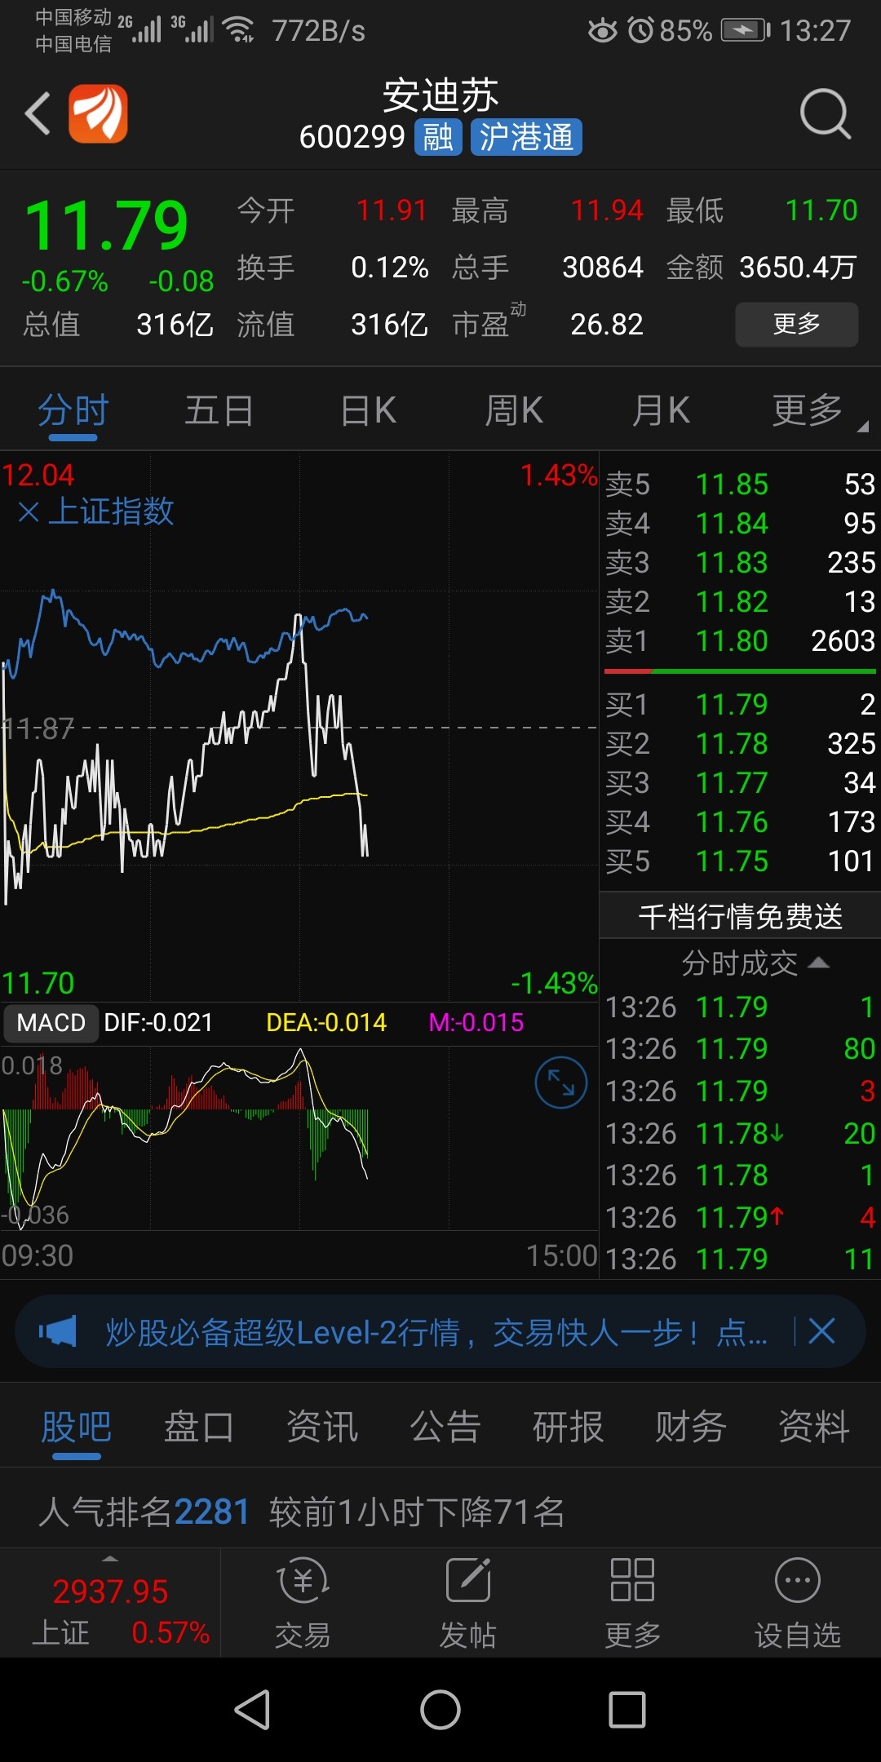Open 财务 finance tab
Image resolution: width=881 pixels, height=1762 pixels.
tap(691, 1427)
